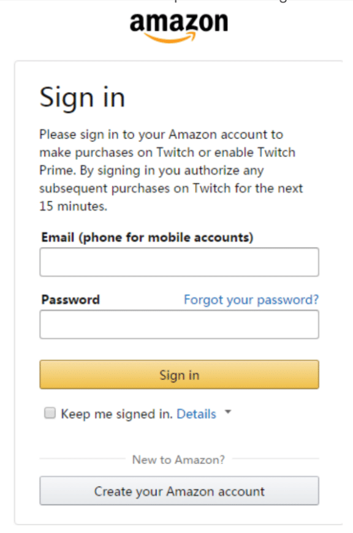Click the 'Email (phone for mobile accounts)' label

click(147, 237)
